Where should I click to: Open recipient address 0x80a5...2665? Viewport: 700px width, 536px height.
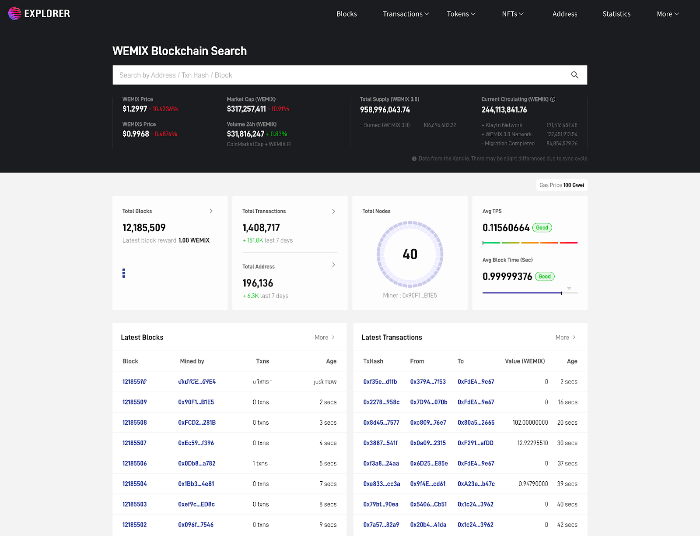click(476, 423)
